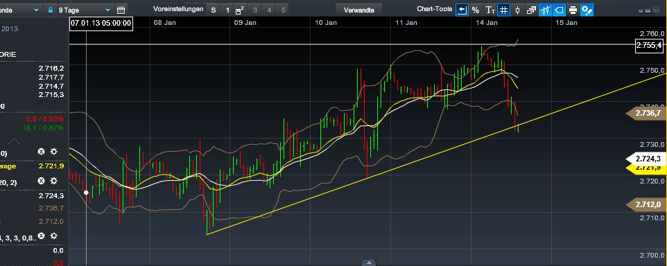
Task: Open Moving Average indicator settings gear
Action: [x=53, y=152]
